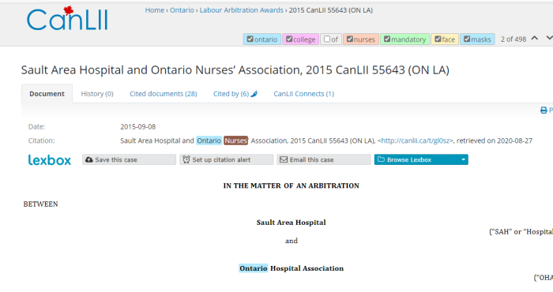
Task: Expand the Browse Lexbox dropdown arrow
Action: [464, 159]
